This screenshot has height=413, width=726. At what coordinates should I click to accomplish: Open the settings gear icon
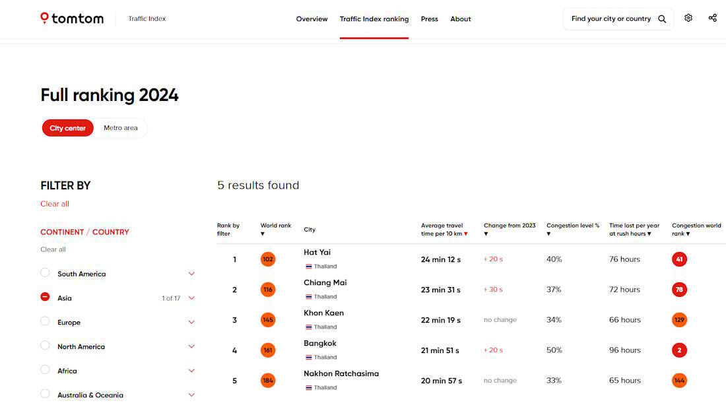tap(688, 18)
